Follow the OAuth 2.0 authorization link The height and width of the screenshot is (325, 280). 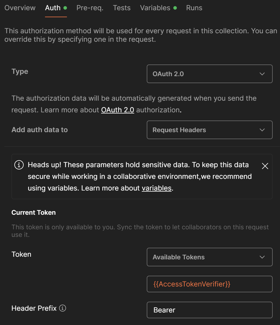[x=117, y=110]
